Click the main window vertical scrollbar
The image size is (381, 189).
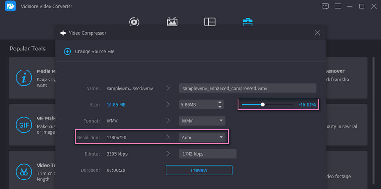coord(374,120)
